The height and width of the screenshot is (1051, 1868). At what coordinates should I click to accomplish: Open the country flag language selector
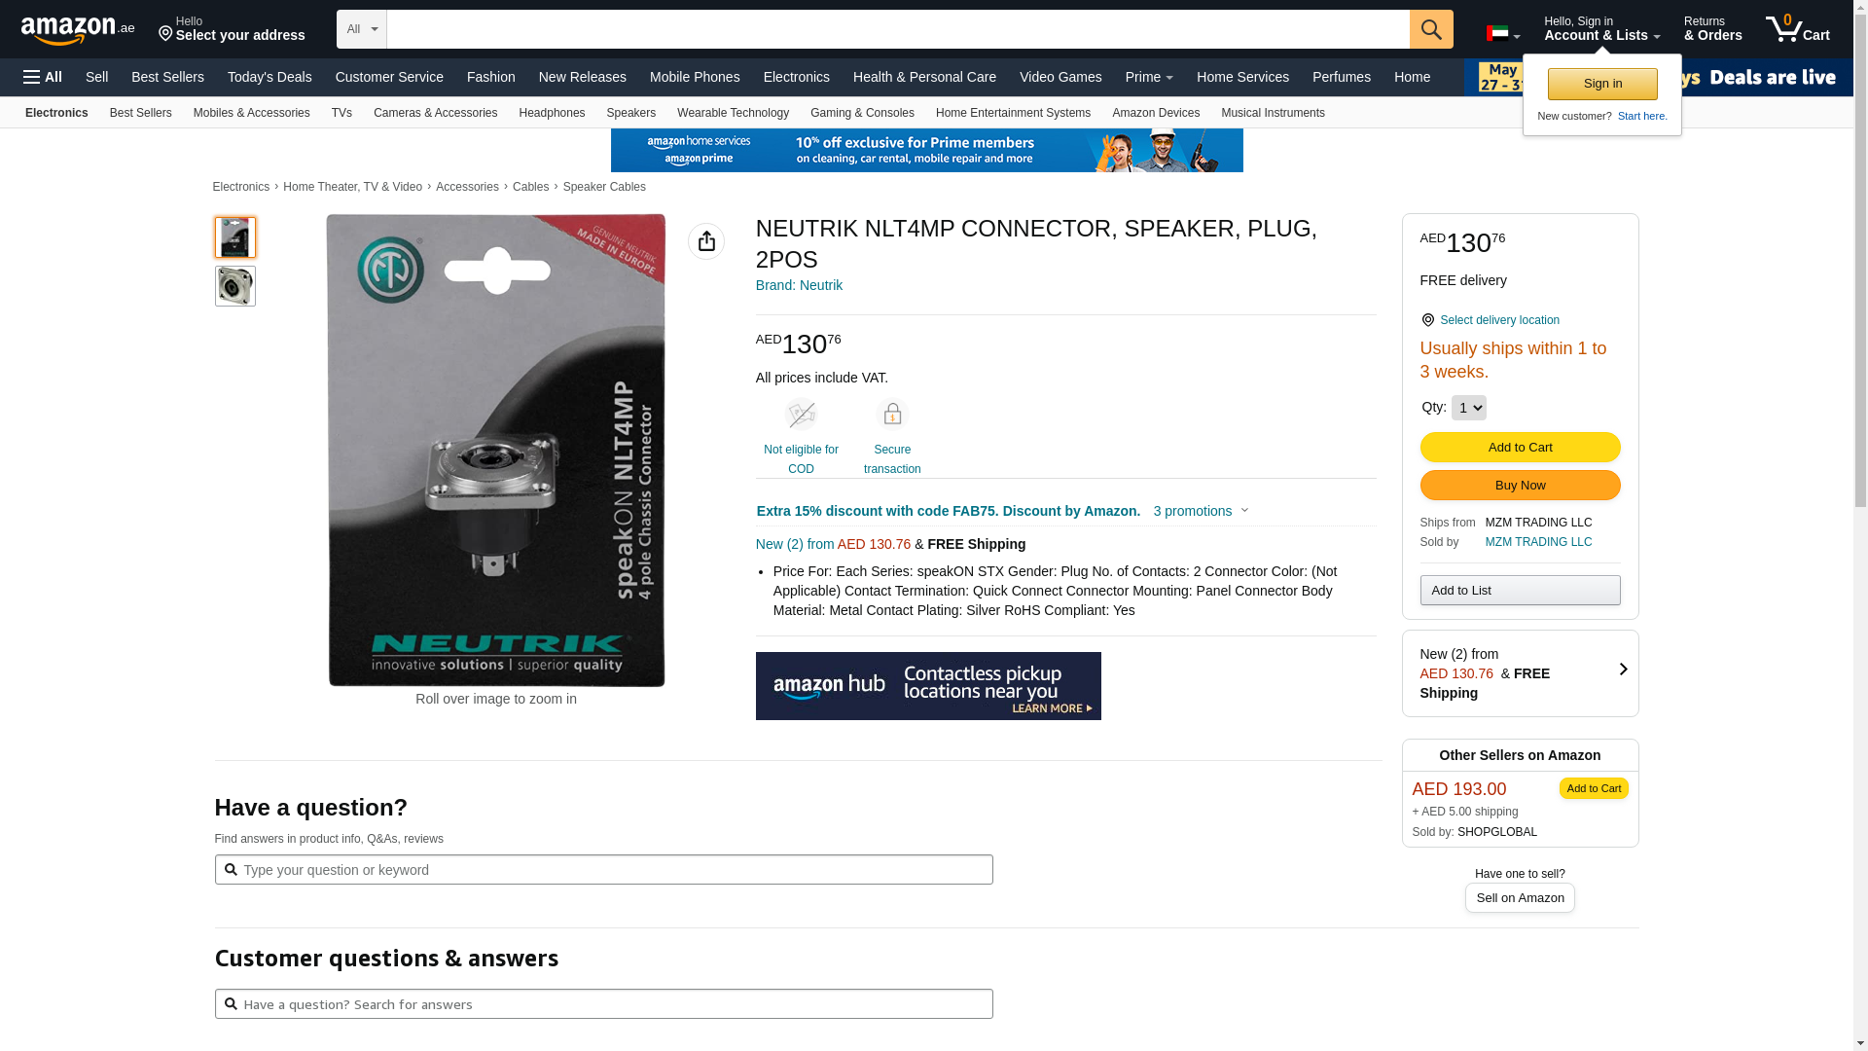pos(1503,34)
